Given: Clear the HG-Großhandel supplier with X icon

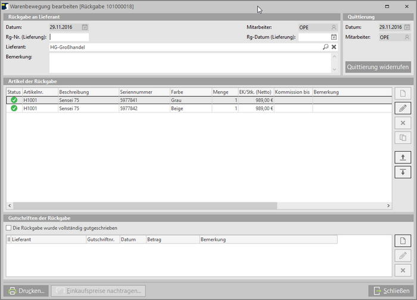Looking at the screenshot, I should 334,47.
